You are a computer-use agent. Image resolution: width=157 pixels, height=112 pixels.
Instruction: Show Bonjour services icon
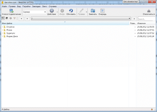tap(14, 18)
